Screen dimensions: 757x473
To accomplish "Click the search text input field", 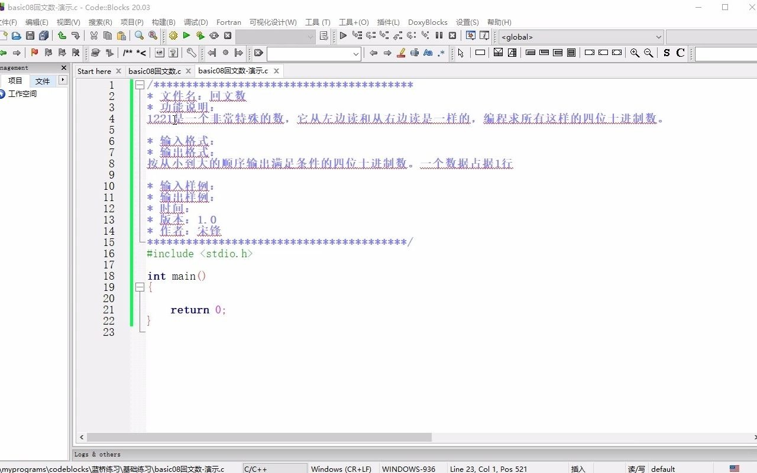I will click(309, 54).
